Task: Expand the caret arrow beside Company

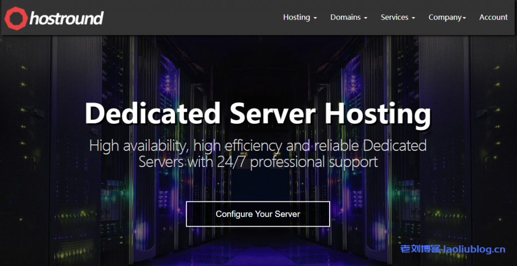Action: pyautogui.click(x=464, y=18)
